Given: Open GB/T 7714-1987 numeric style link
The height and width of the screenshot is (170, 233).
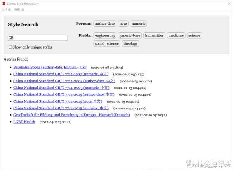Looking at the screenshot, I should 61,74.
